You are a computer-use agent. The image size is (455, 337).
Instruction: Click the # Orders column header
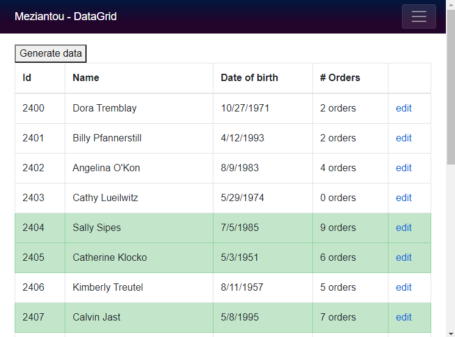[340, 78]
